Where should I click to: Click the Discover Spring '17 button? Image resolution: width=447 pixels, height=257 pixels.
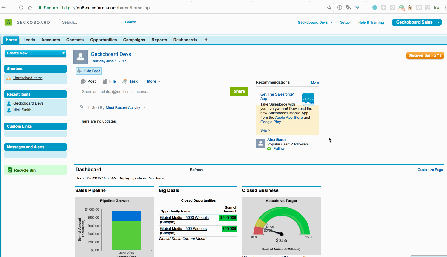pos(425,56)
